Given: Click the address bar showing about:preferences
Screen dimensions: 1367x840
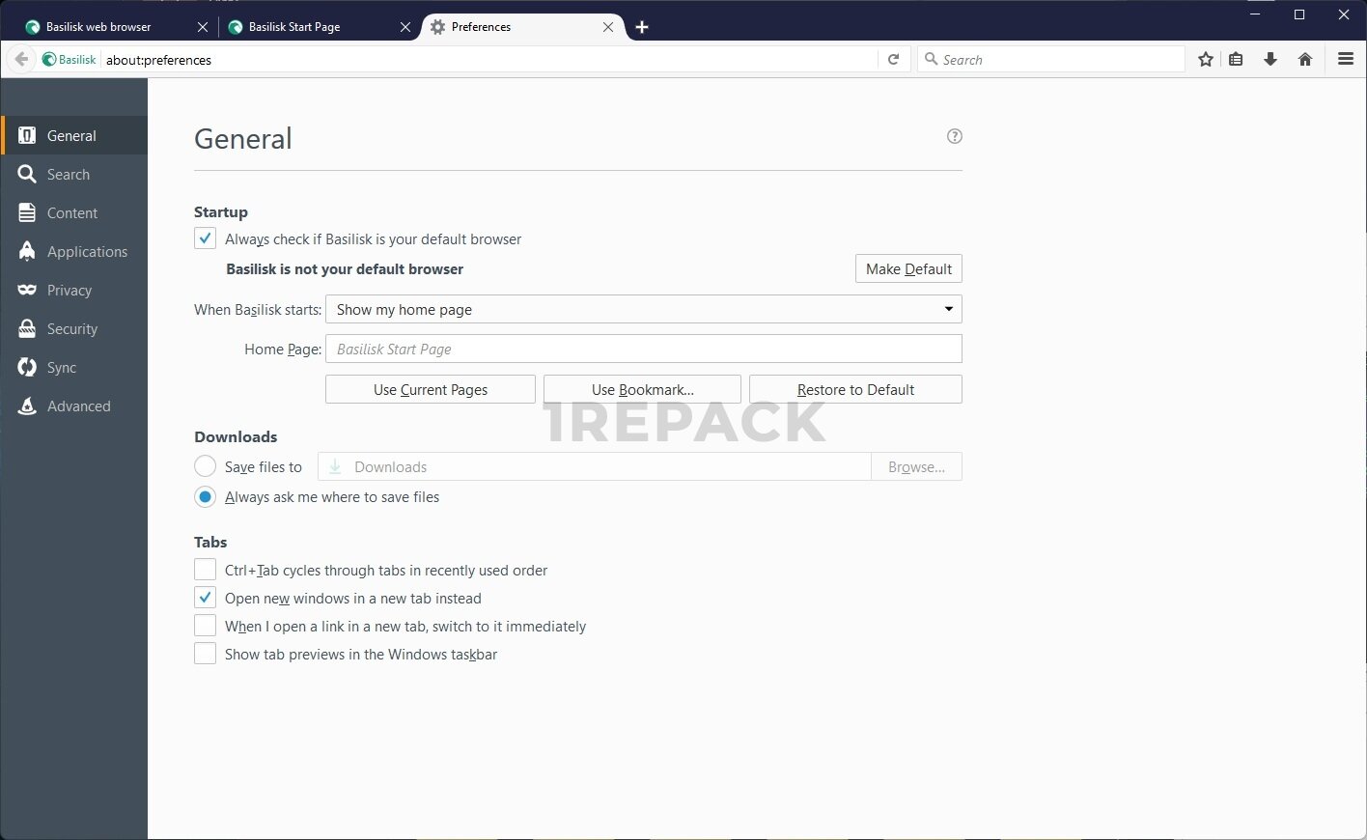Looking at the screenshot, I should [488, 60].
